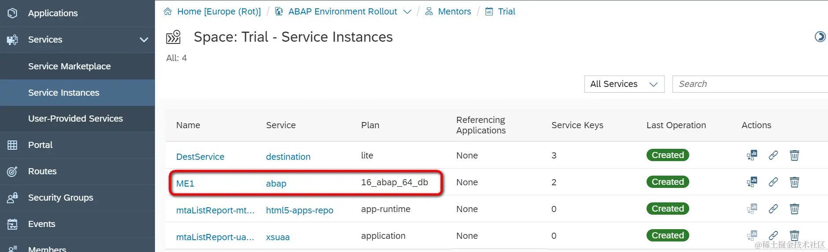This screenshot has width=828, height=252.
Task: Click the destination service link
Action: click(x=288, y=157)
